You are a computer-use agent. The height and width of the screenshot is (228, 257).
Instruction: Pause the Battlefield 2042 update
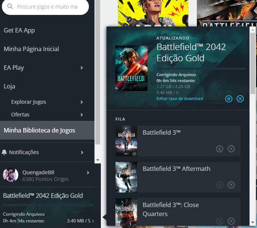[x=229, y=99]
